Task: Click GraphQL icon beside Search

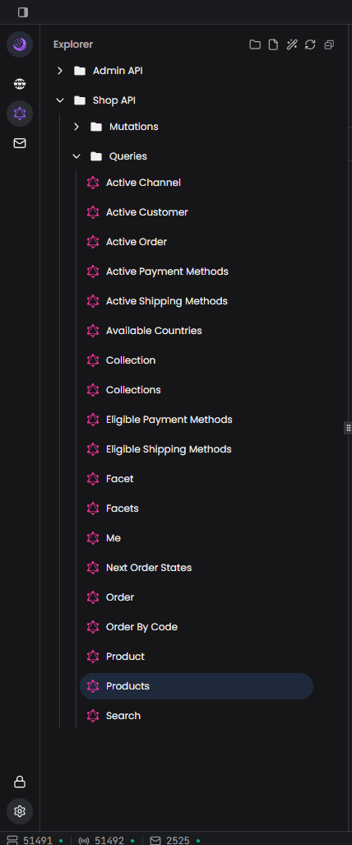Action: [x=93, y=716]
